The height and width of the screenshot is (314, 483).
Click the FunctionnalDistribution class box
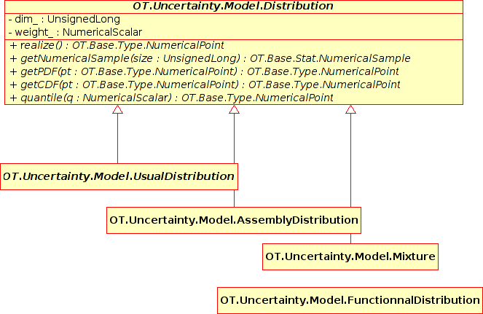click(350, 299)
